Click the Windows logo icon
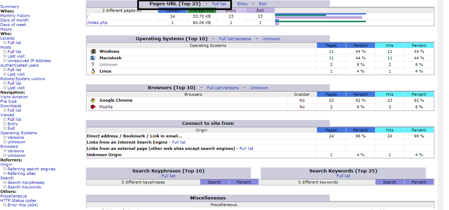The image size is (449, 210). [x=93, y=51]
